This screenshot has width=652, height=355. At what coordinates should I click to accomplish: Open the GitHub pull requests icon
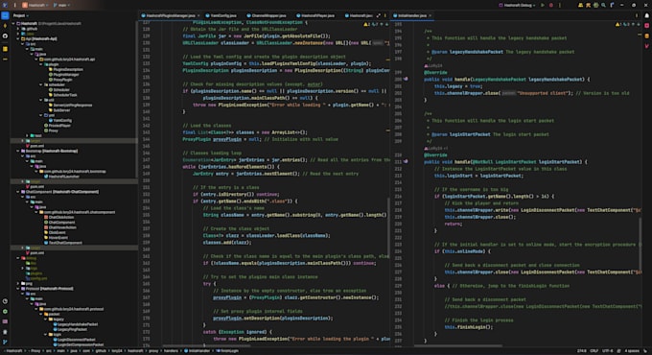pos(5,36)
